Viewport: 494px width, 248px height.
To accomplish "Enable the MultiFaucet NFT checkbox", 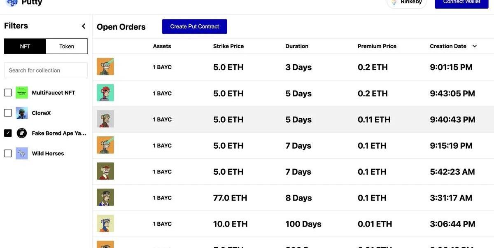I will click(x=8, y=93).
